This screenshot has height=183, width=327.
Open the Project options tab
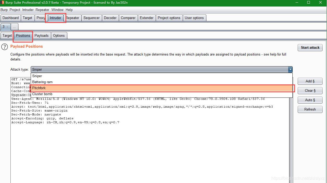coord(169,18)
